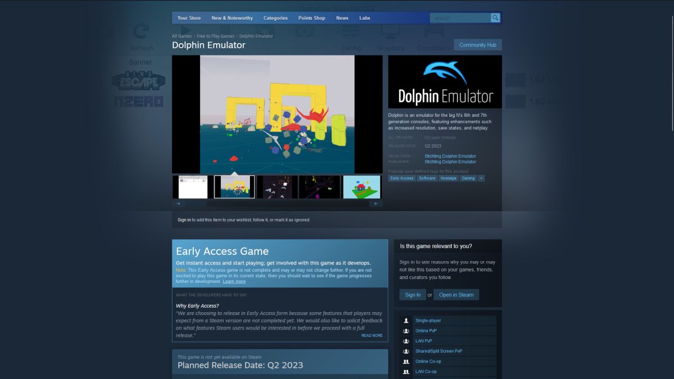This screenshot has width=674, height=379.
Task: Open the Labs tab
Action: click(x=365, y=18)
